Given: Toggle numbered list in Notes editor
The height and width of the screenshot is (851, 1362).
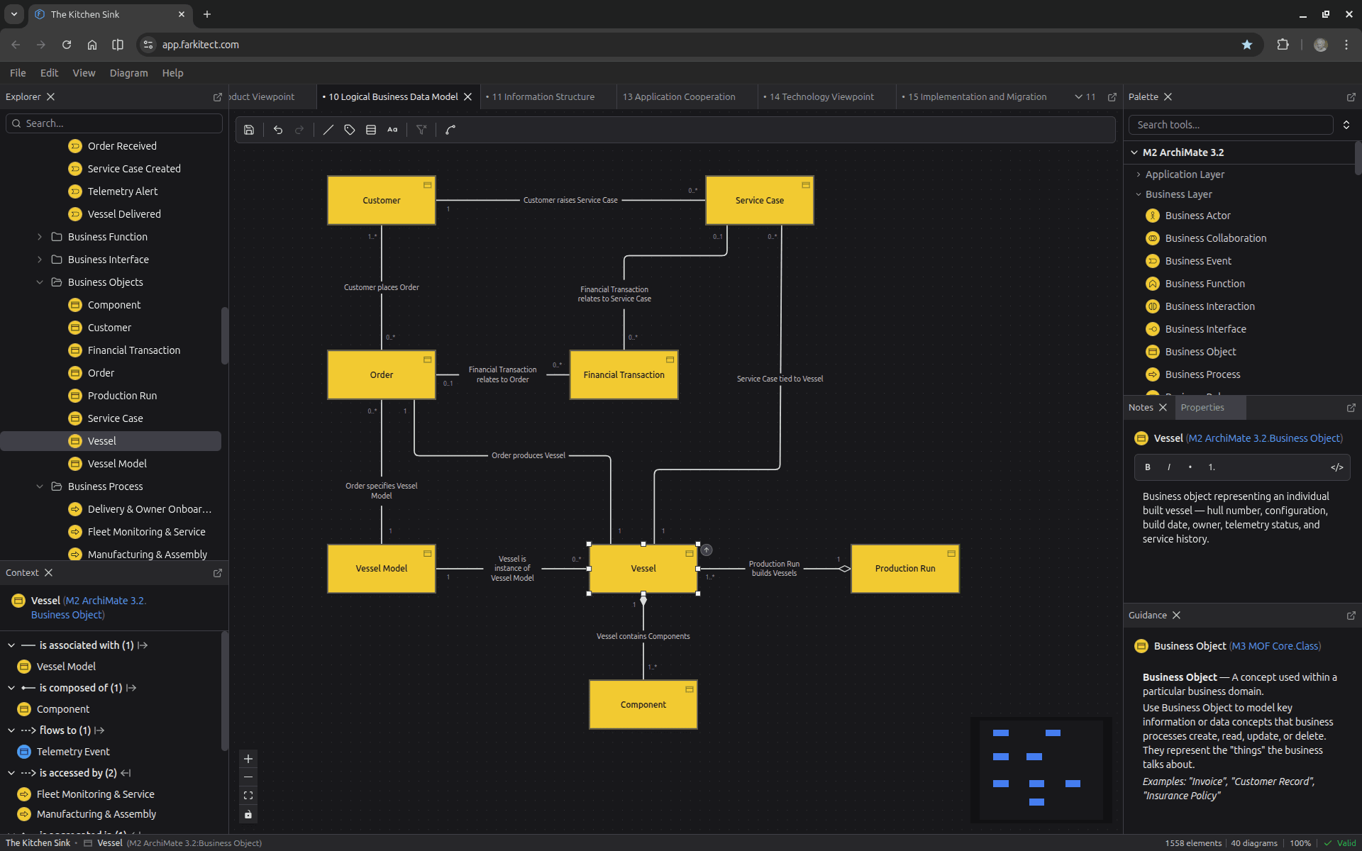Looking at the screenshot, I should (1212, 467).
